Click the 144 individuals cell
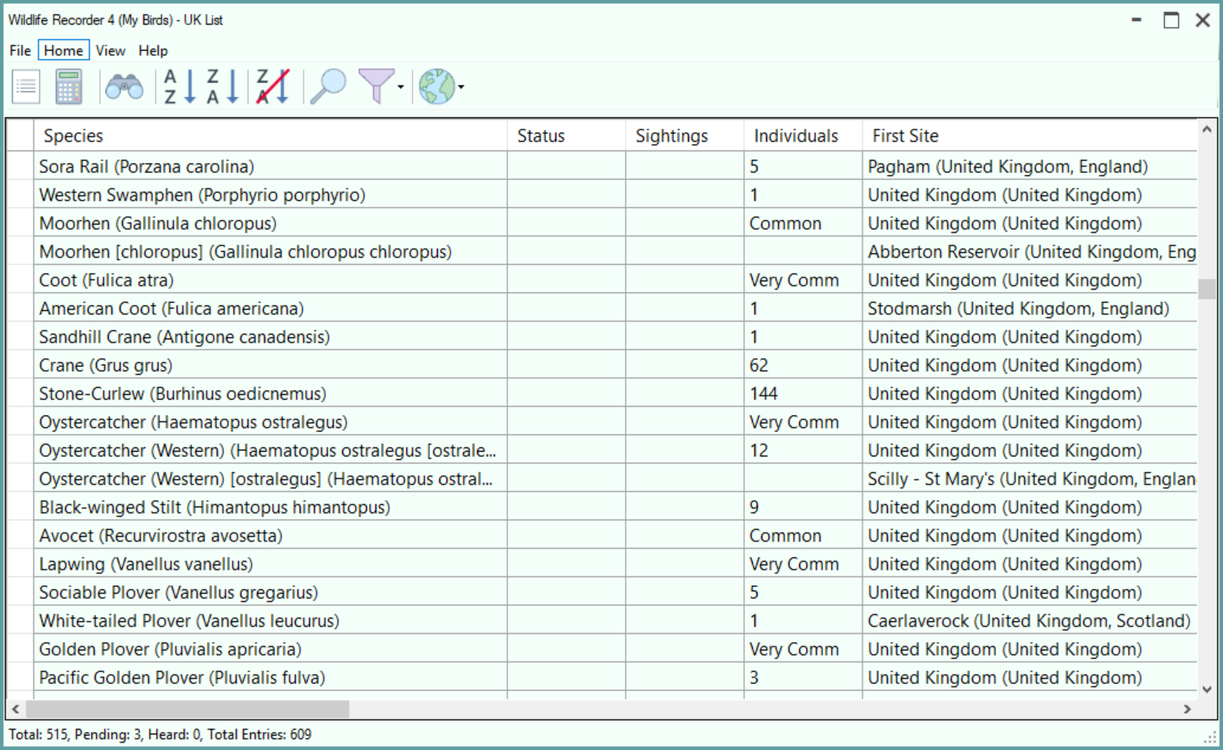Screen dimensions: 1223x750 802,394
